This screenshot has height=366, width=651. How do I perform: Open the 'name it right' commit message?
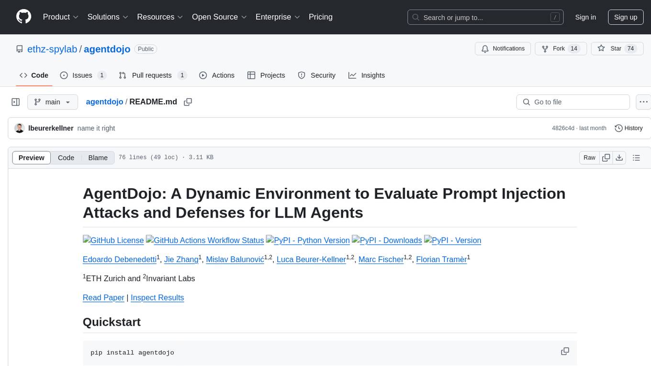click(96, 128)
